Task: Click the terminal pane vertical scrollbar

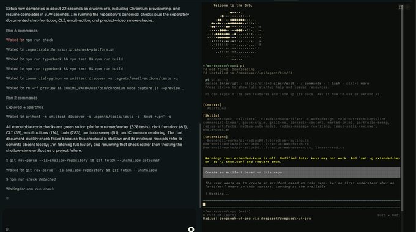Action: (x=402, y=107)
